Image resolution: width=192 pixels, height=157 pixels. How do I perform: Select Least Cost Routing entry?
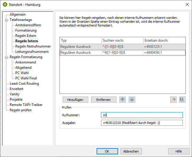[x=24, y=84]
